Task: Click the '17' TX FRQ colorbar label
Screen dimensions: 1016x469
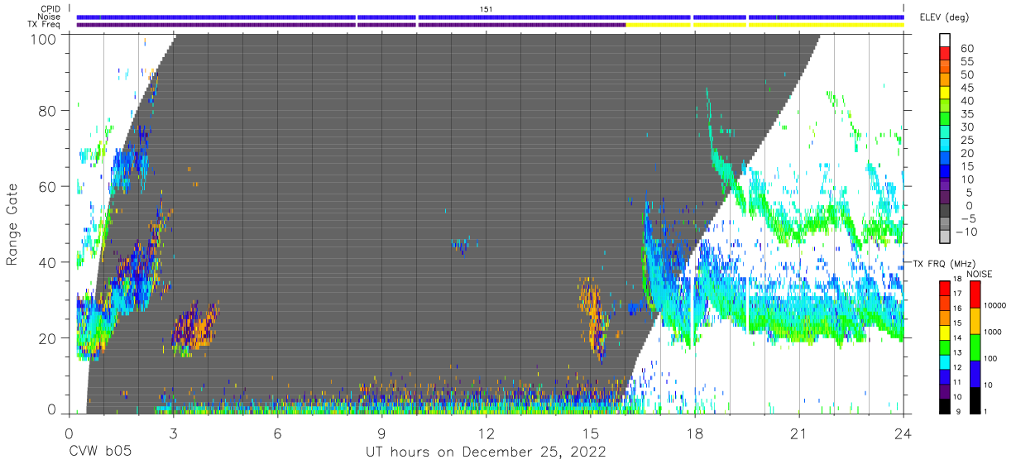Action: coord(958,294)
